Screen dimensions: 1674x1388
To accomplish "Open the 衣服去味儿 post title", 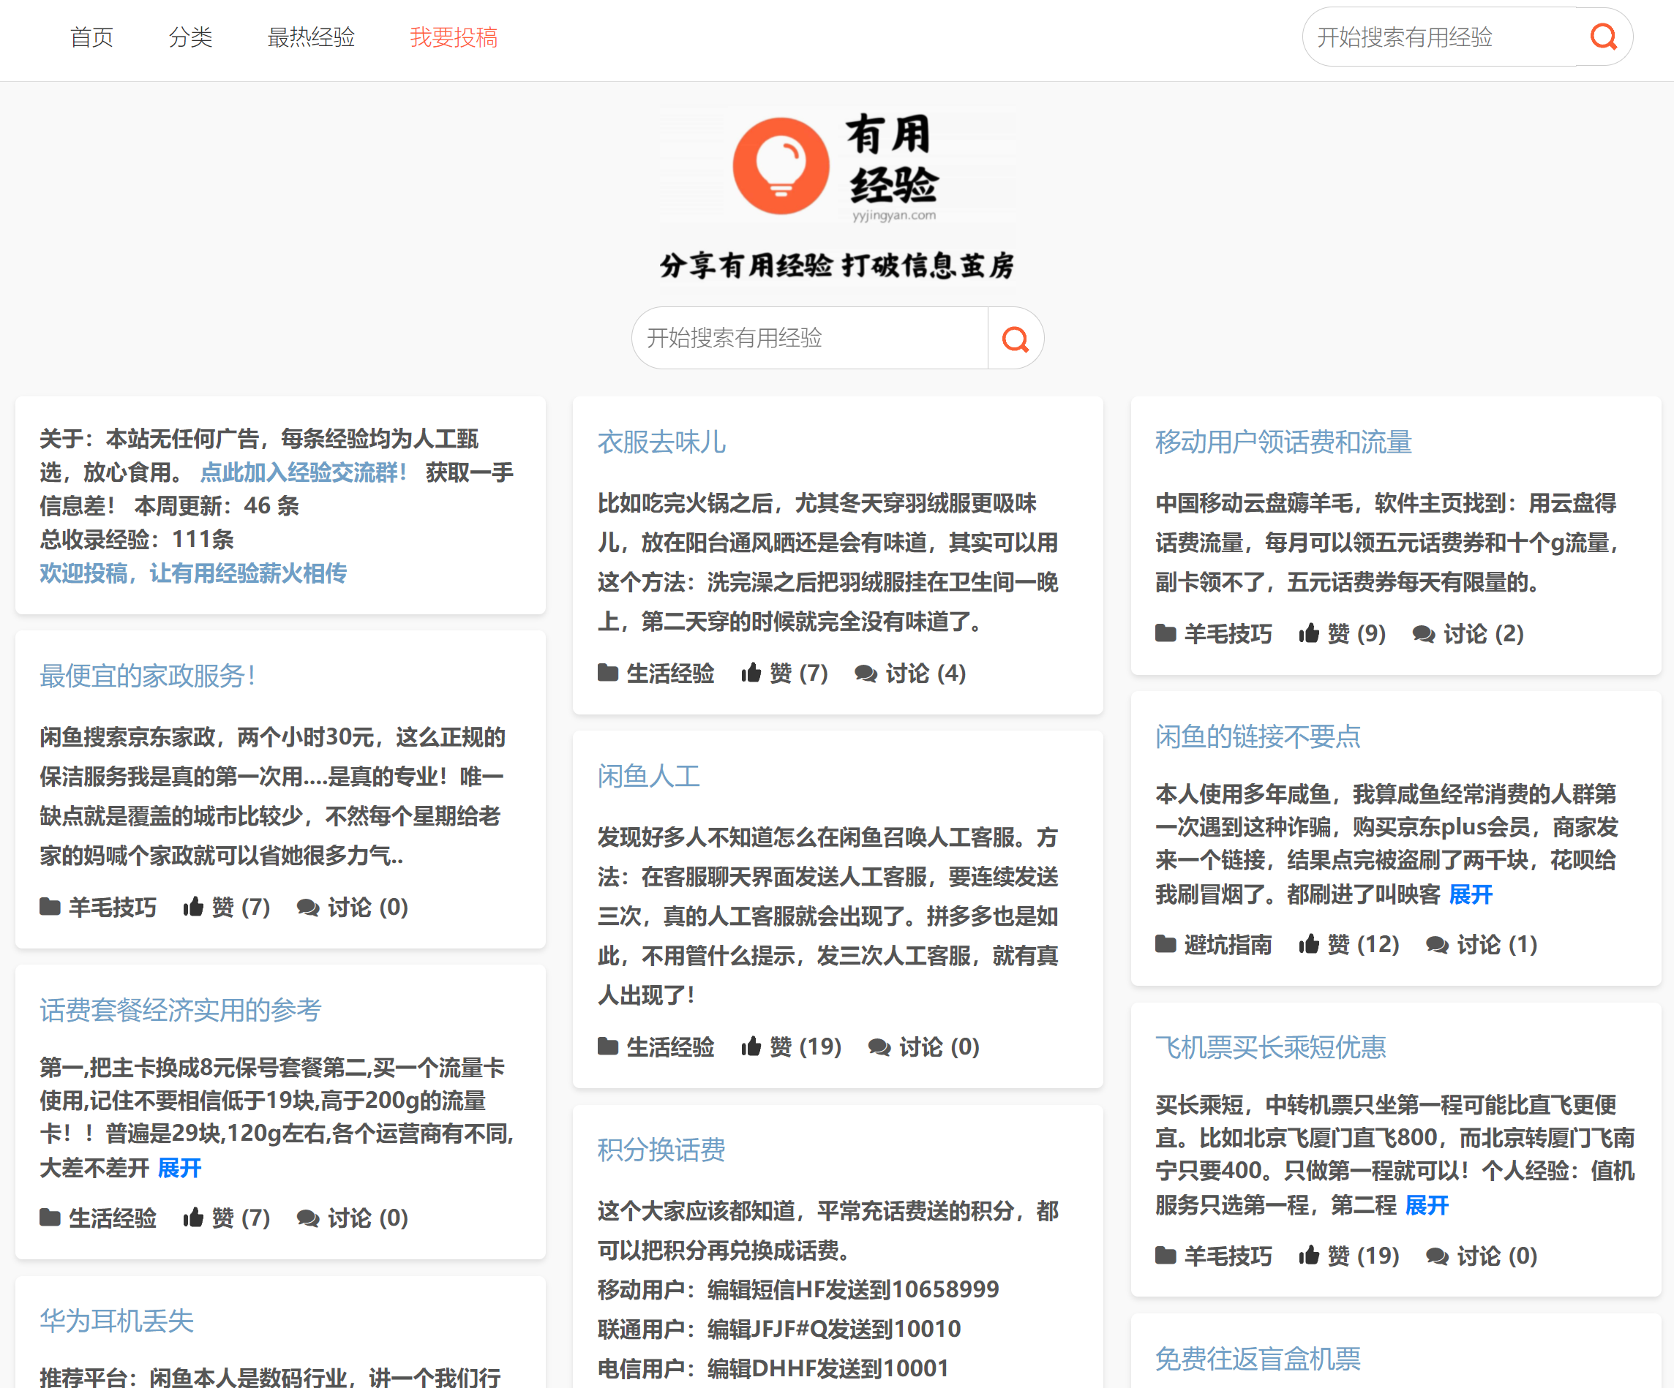I will 661,442.
